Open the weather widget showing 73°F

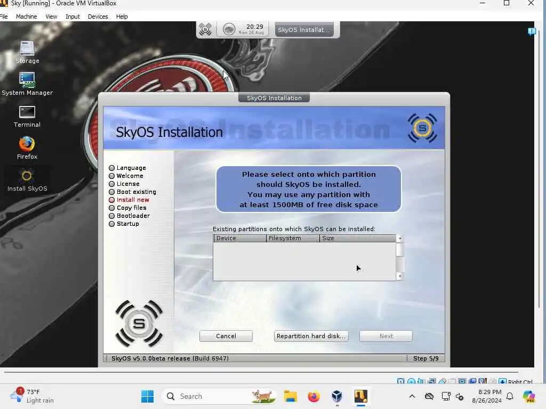(x=32, y=396)
